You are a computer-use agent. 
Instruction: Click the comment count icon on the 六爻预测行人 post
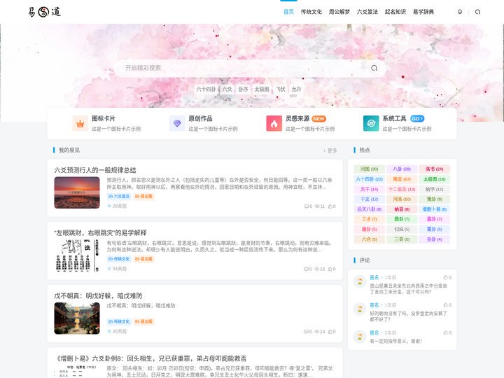pyautogui.click(x=307, y=206)
